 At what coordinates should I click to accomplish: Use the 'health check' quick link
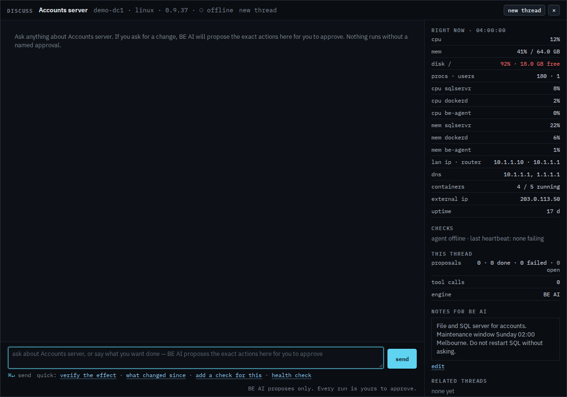[x=292, y=375]
